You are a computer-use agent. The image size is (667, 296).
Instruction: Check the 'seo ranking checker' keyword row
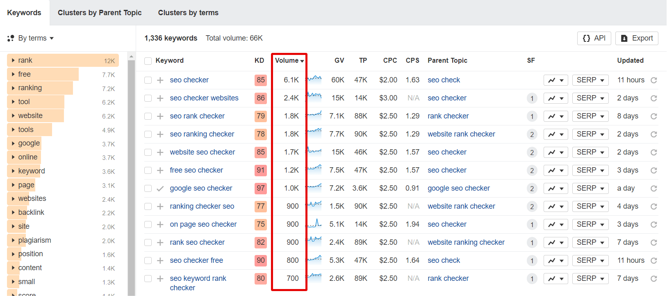148,134
